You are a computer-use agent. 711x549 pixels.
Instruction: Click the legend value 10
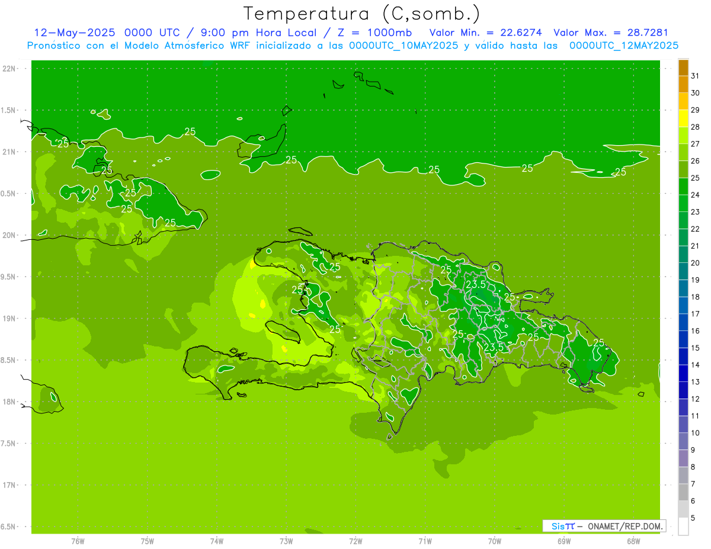[696, 433]
